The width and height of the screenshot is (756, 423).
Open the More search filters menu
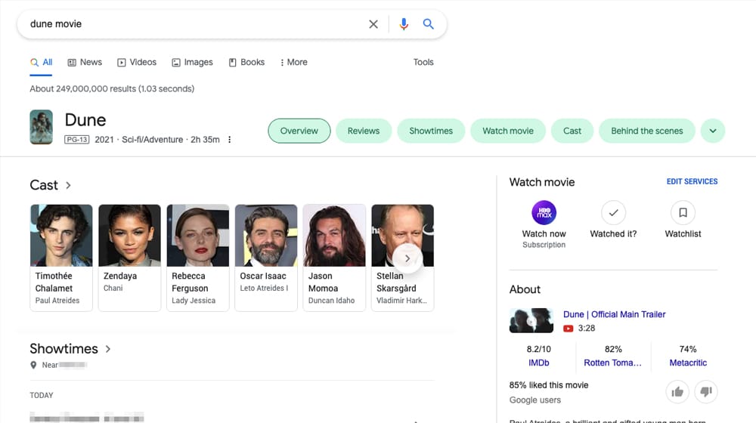click(x=293, y=62)
